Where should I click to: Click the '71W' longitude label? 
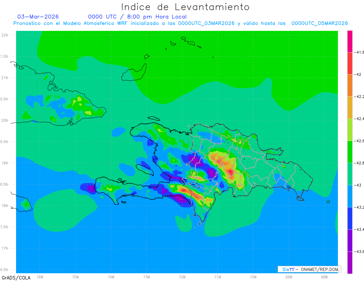click(217, 276)
